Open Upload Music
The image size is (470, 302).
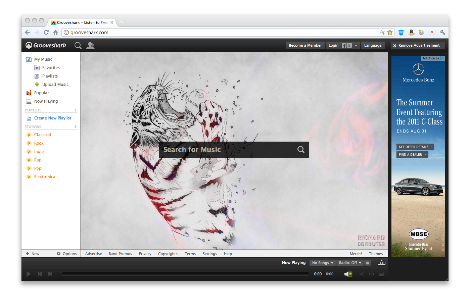point(55,85)
